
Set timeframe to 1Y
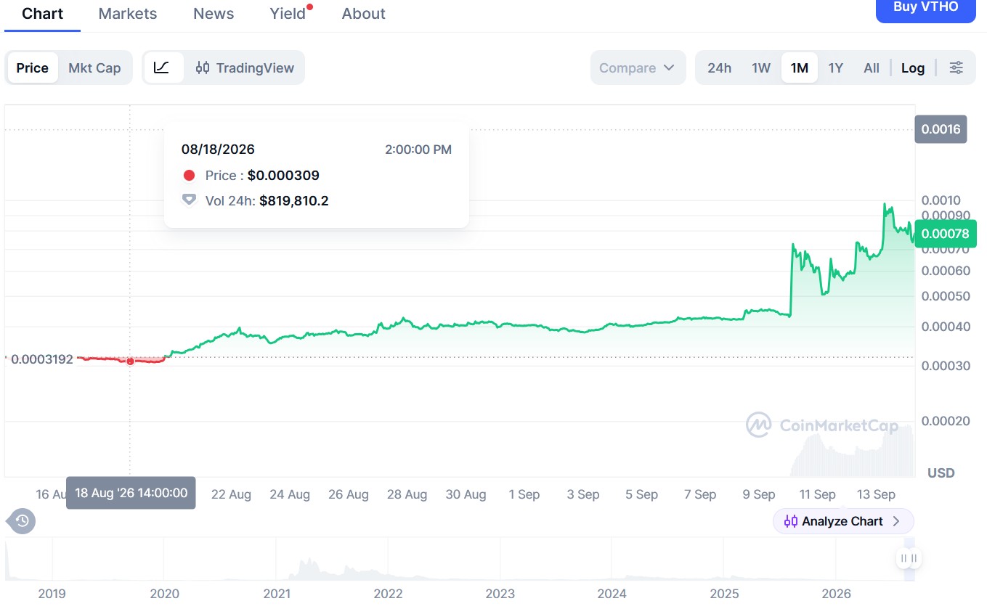click(836, 68)
